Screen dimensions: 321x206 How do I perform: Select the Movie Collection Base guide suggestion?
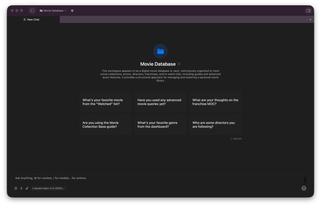tap(106, 125)
